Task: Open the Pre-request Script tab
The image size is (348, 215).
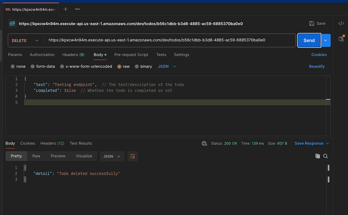Action: click(131, 55)
